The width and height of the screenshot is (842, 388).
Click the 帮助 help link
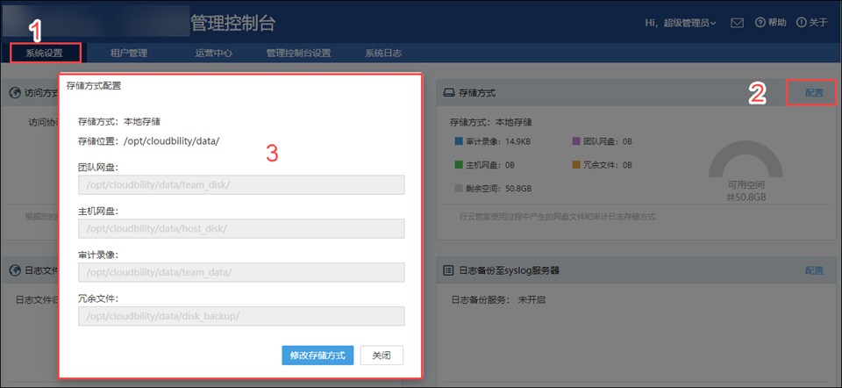(777, 23)
